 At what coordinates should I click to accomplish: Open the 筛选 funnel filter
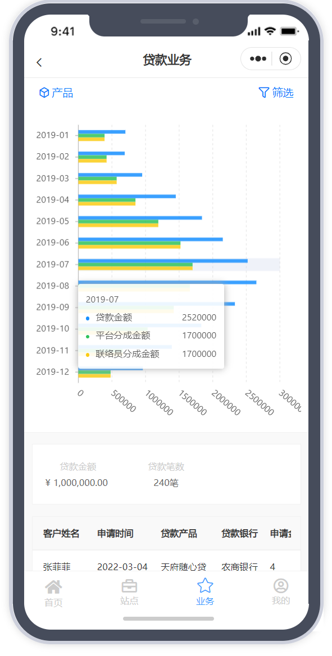[x=276, y=93]
